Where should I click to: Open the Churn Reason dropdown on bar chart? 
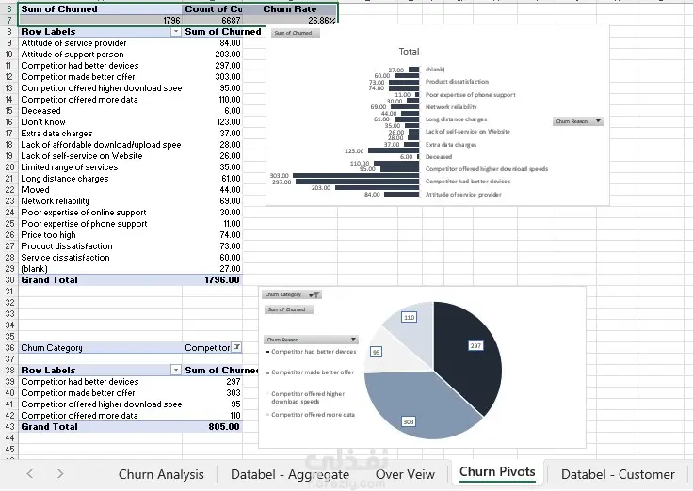coord(577,121)
